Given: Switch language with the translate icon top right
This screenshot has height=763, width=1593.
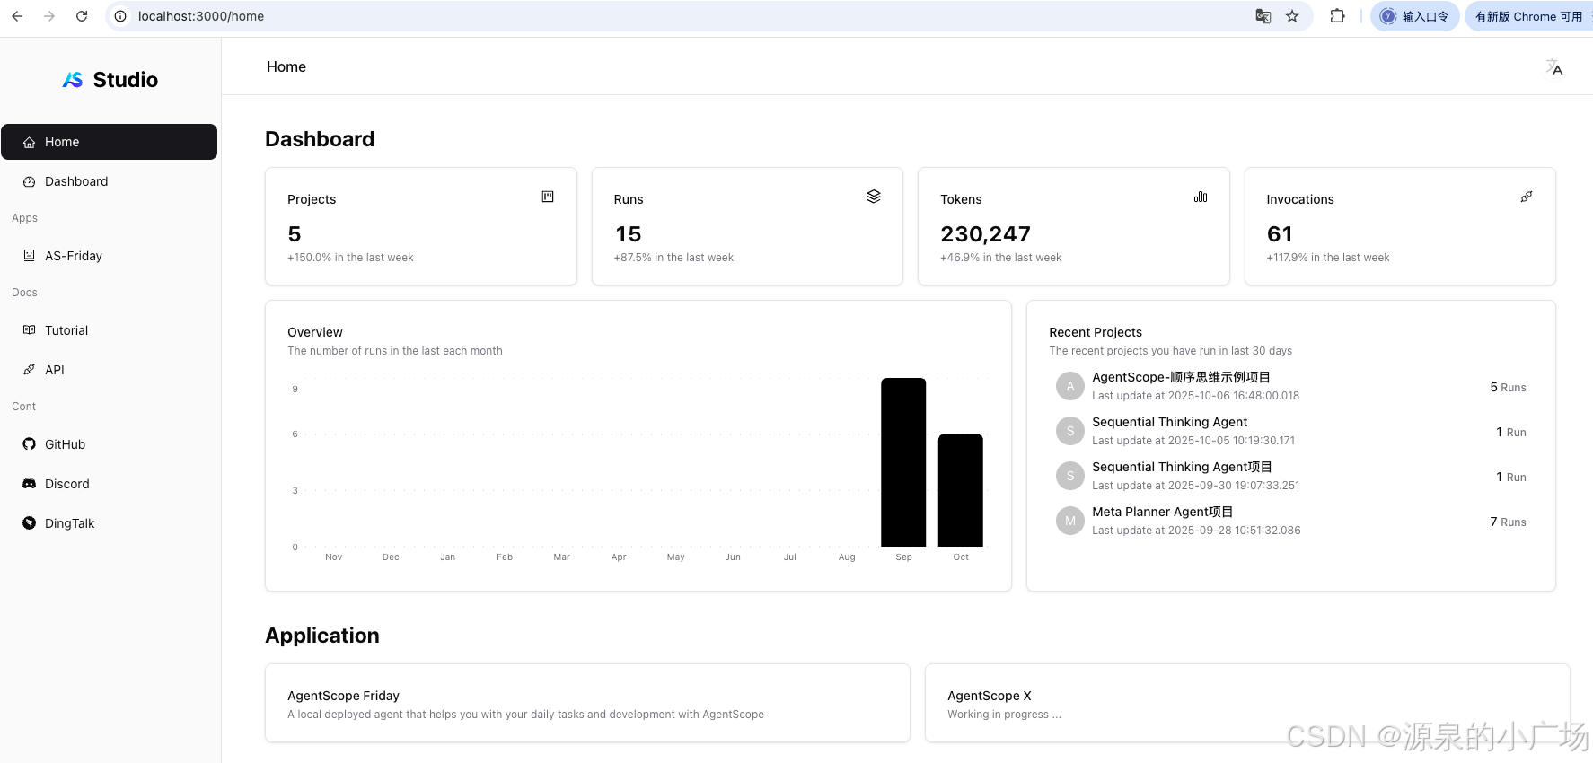Looking at the screenshot, I should [1554, 67].
